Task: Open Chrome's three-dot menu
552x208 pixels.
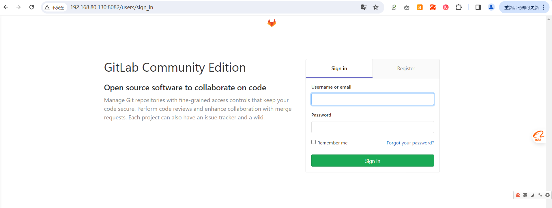Action: (x=543, y=7)
